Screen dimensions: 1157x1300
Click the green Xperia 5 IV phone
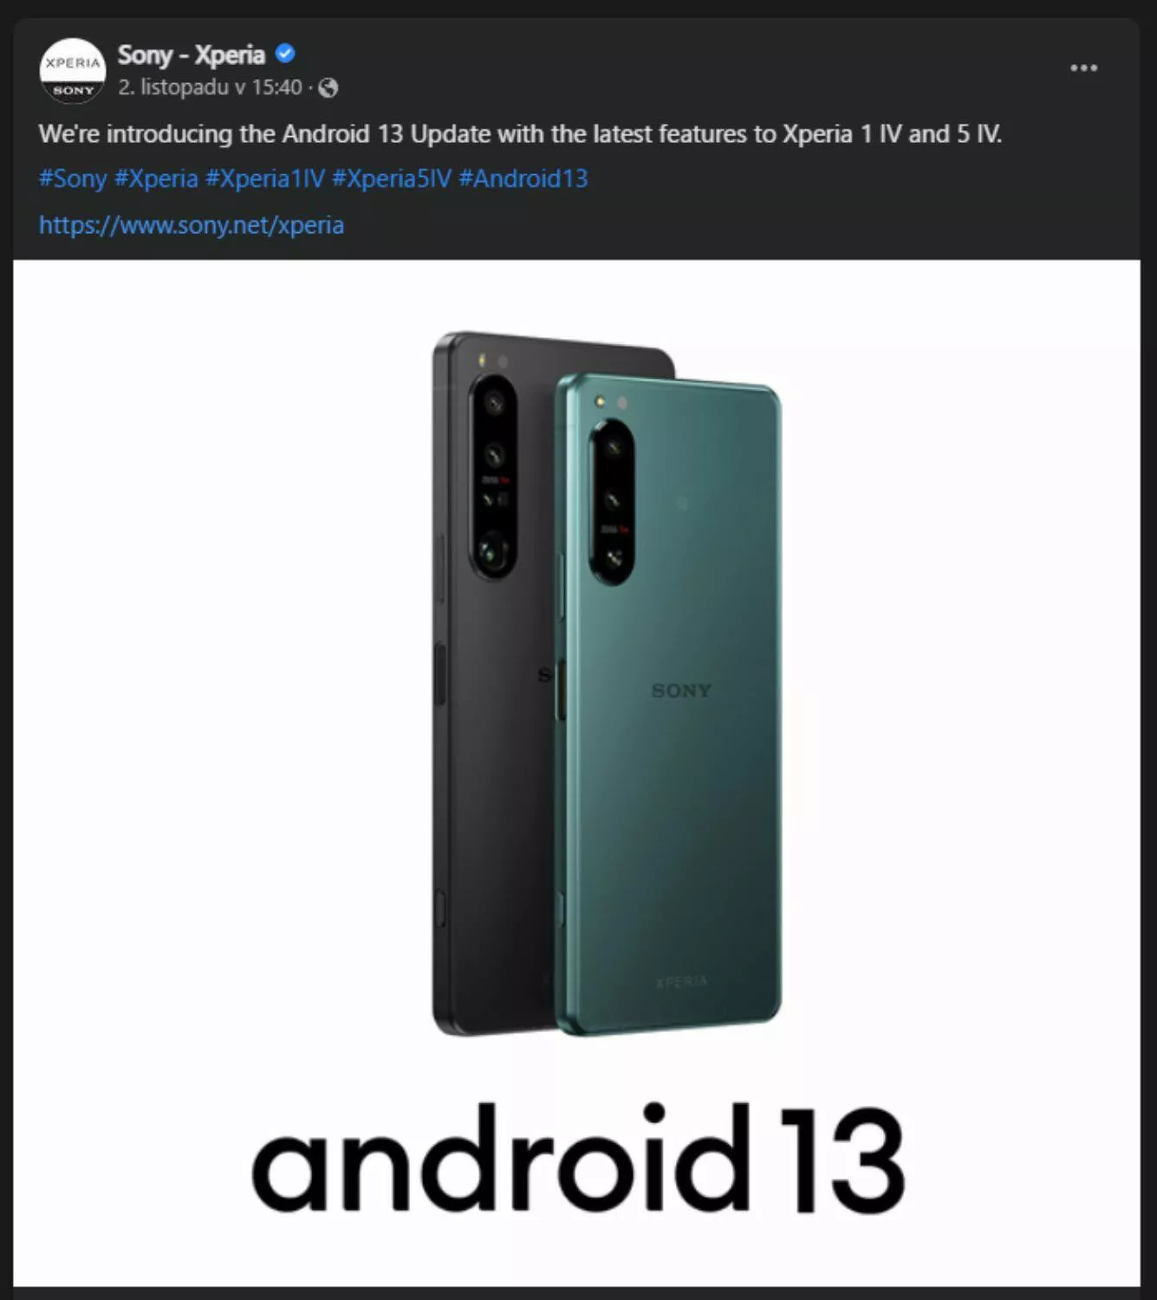pos(668,705)
